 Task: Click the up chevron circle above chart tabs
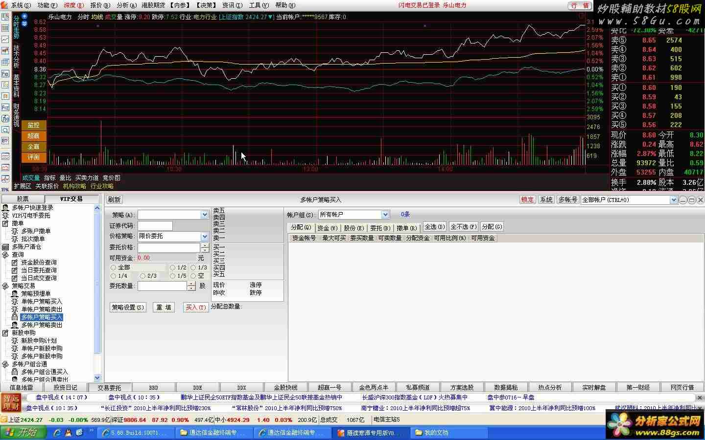(24, 17)
